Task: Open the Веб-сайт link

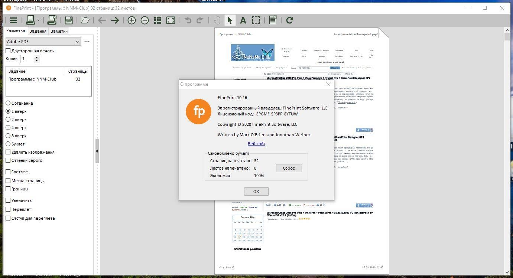Action: [x=256, y=144]
